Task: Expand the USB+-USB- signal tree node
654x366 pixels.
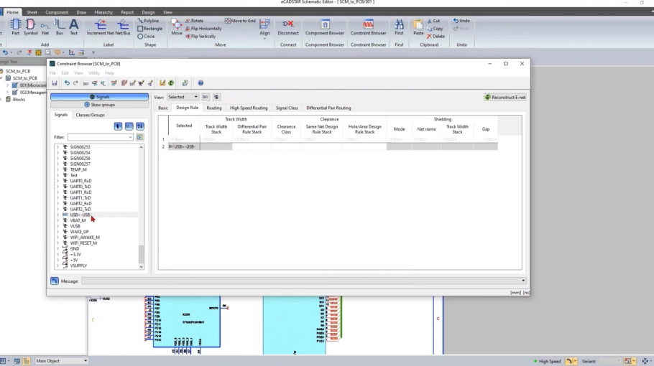Action: tap(58, 215)
